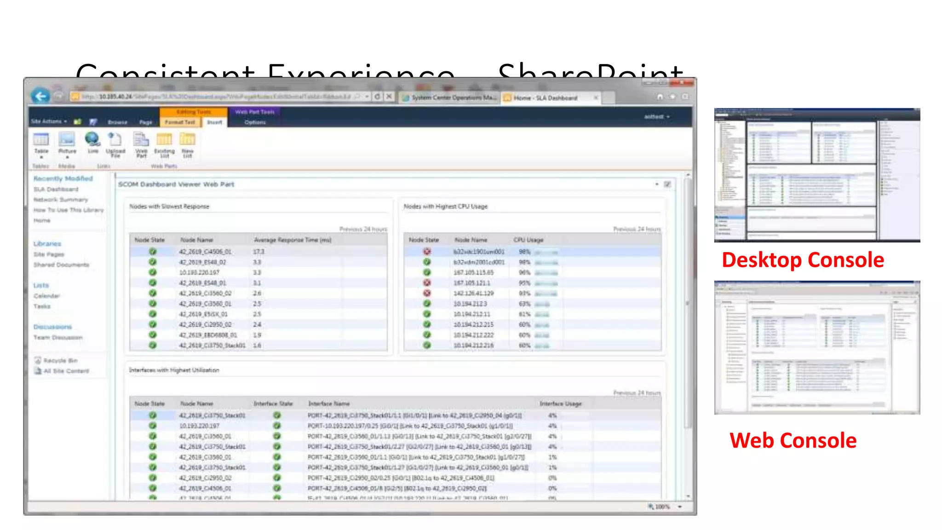Sort by Interface Usage column header

(560, 404)
